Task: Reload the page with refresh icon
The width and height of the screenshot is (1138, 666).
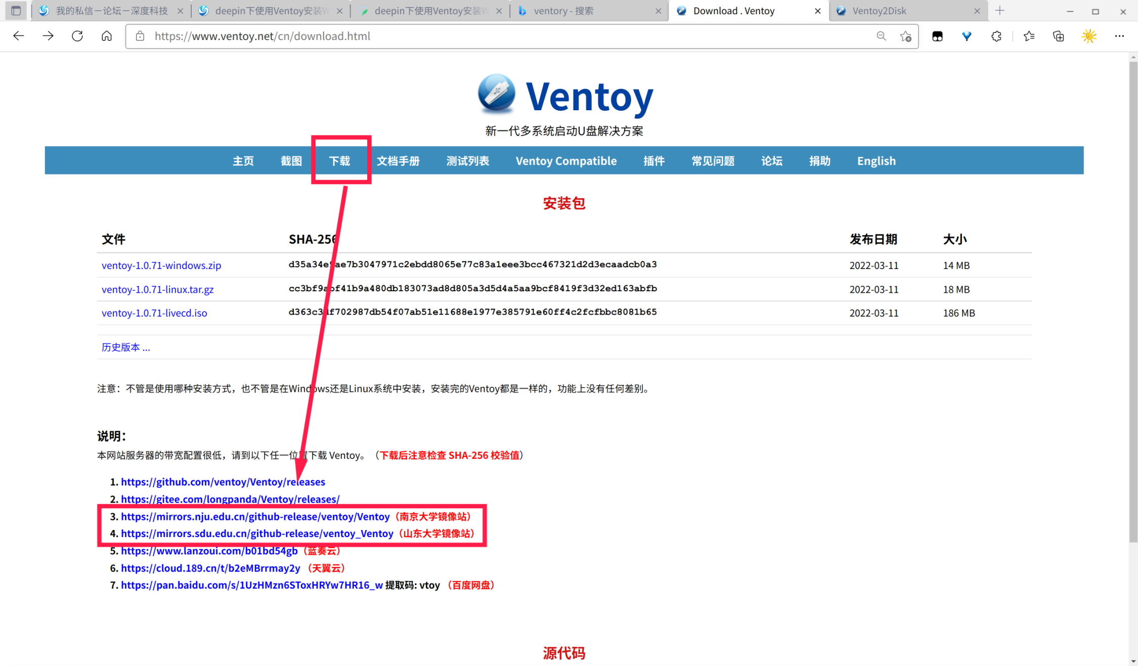Action: click(77, 36)
